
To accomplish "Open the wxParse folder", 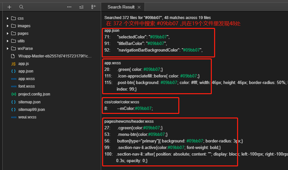I will pos(25,49).
